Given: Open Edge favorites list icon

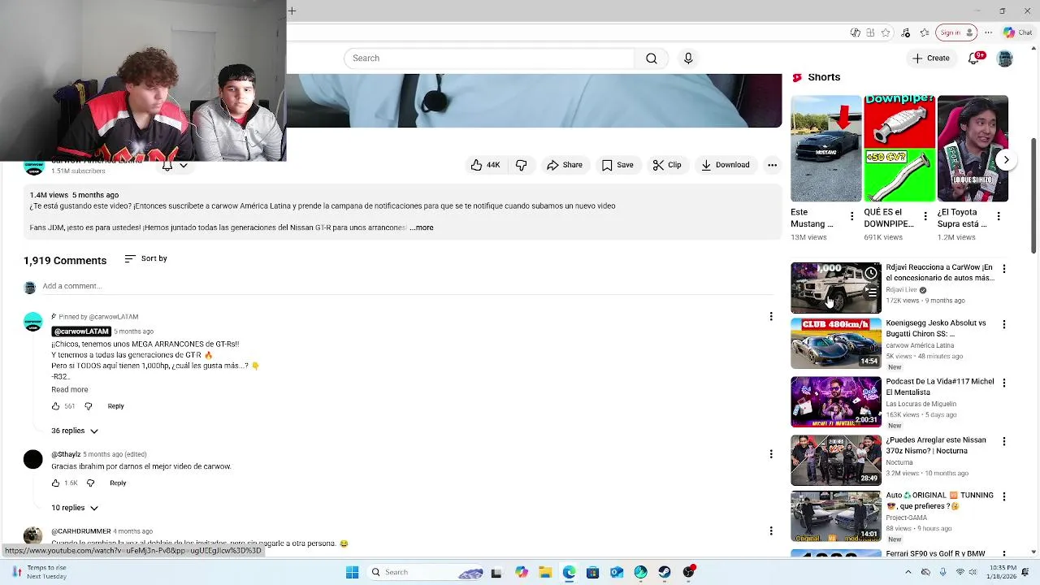Looking at the screenshot, I should point(925,32).
